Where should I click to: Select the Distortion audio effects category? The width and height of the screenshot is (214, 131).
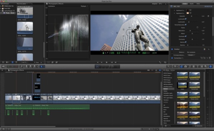166,108
